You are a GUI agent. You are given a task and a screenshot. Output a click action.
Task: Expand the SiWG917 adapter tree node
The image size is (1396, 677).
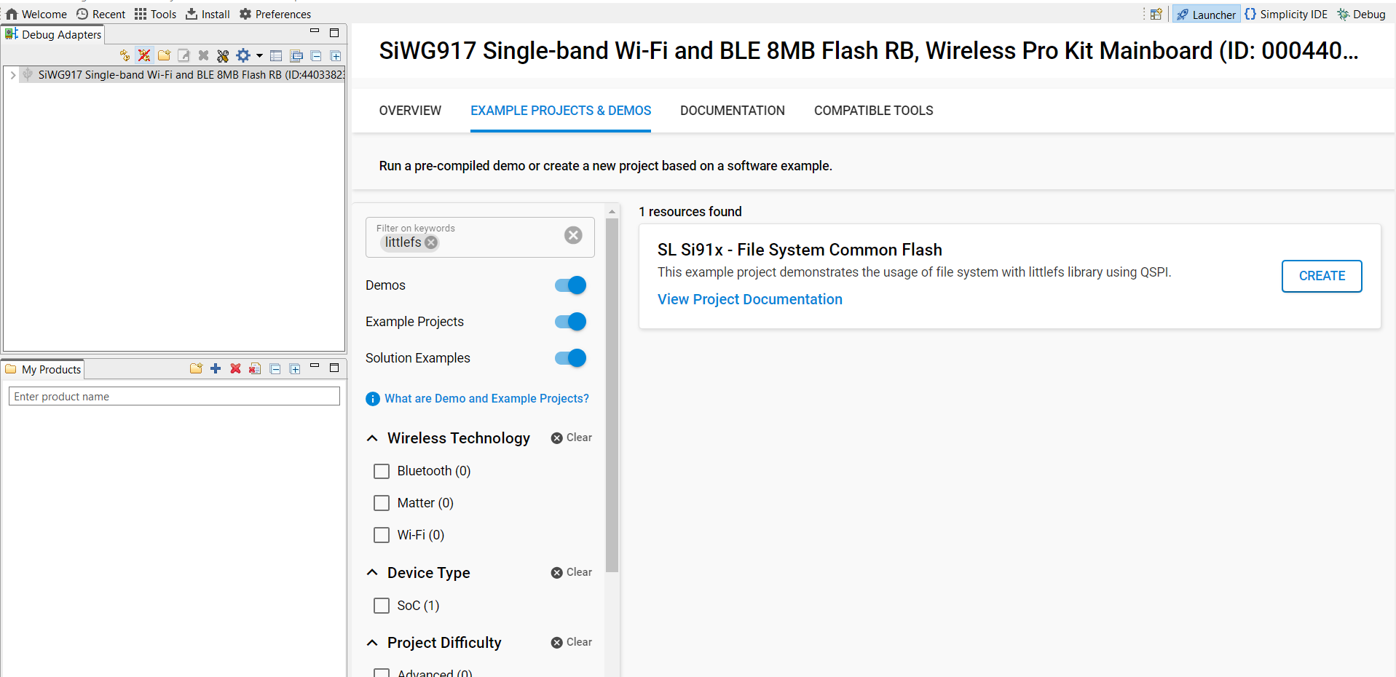pyautogui.click(x=13, y=75)
